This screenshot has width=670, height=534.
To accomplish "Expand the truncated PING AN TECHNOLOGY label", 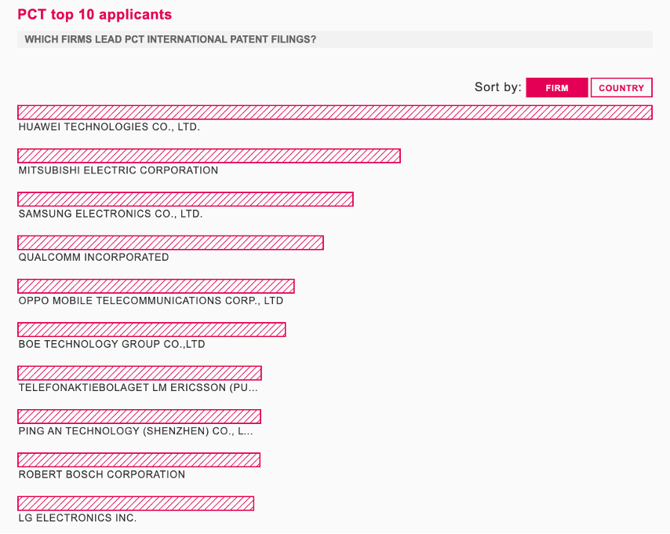I will (136, 430).
